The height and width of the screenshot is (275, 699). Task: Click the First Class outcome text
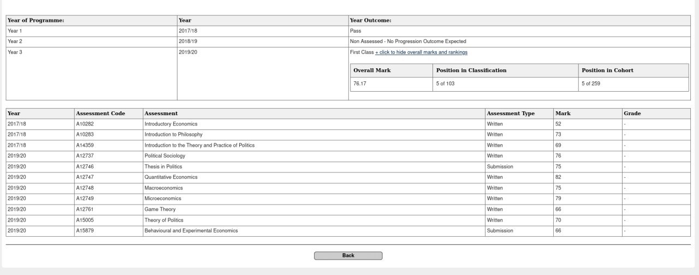(362, 52)
